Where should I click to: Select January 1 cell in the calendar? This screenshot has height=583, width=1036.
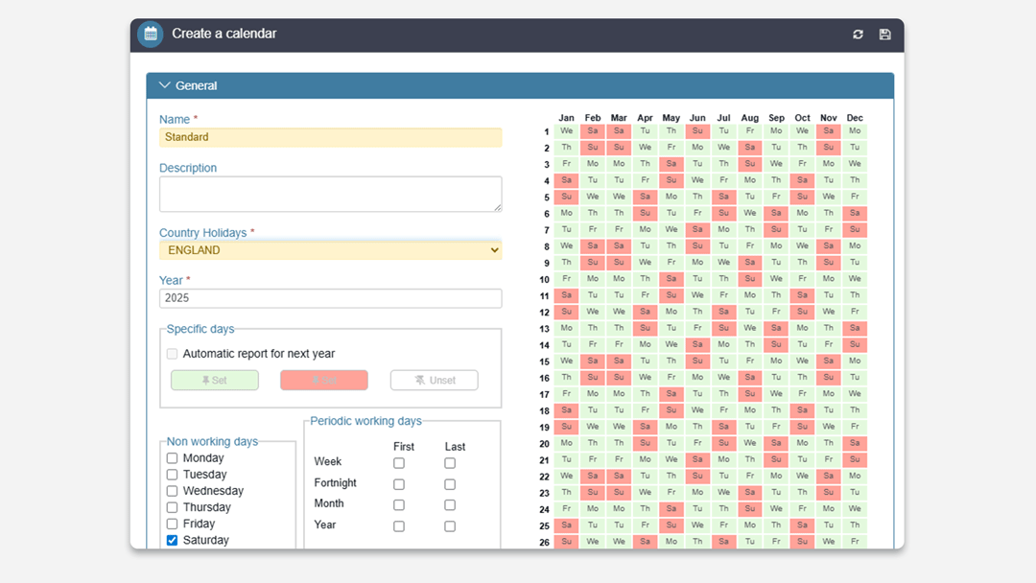(x=567, y=131)
